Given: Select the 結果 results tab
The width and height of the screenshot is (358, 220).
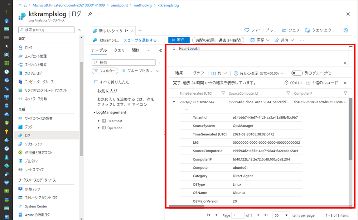Looking at the screenshot, I should point(179,73).
